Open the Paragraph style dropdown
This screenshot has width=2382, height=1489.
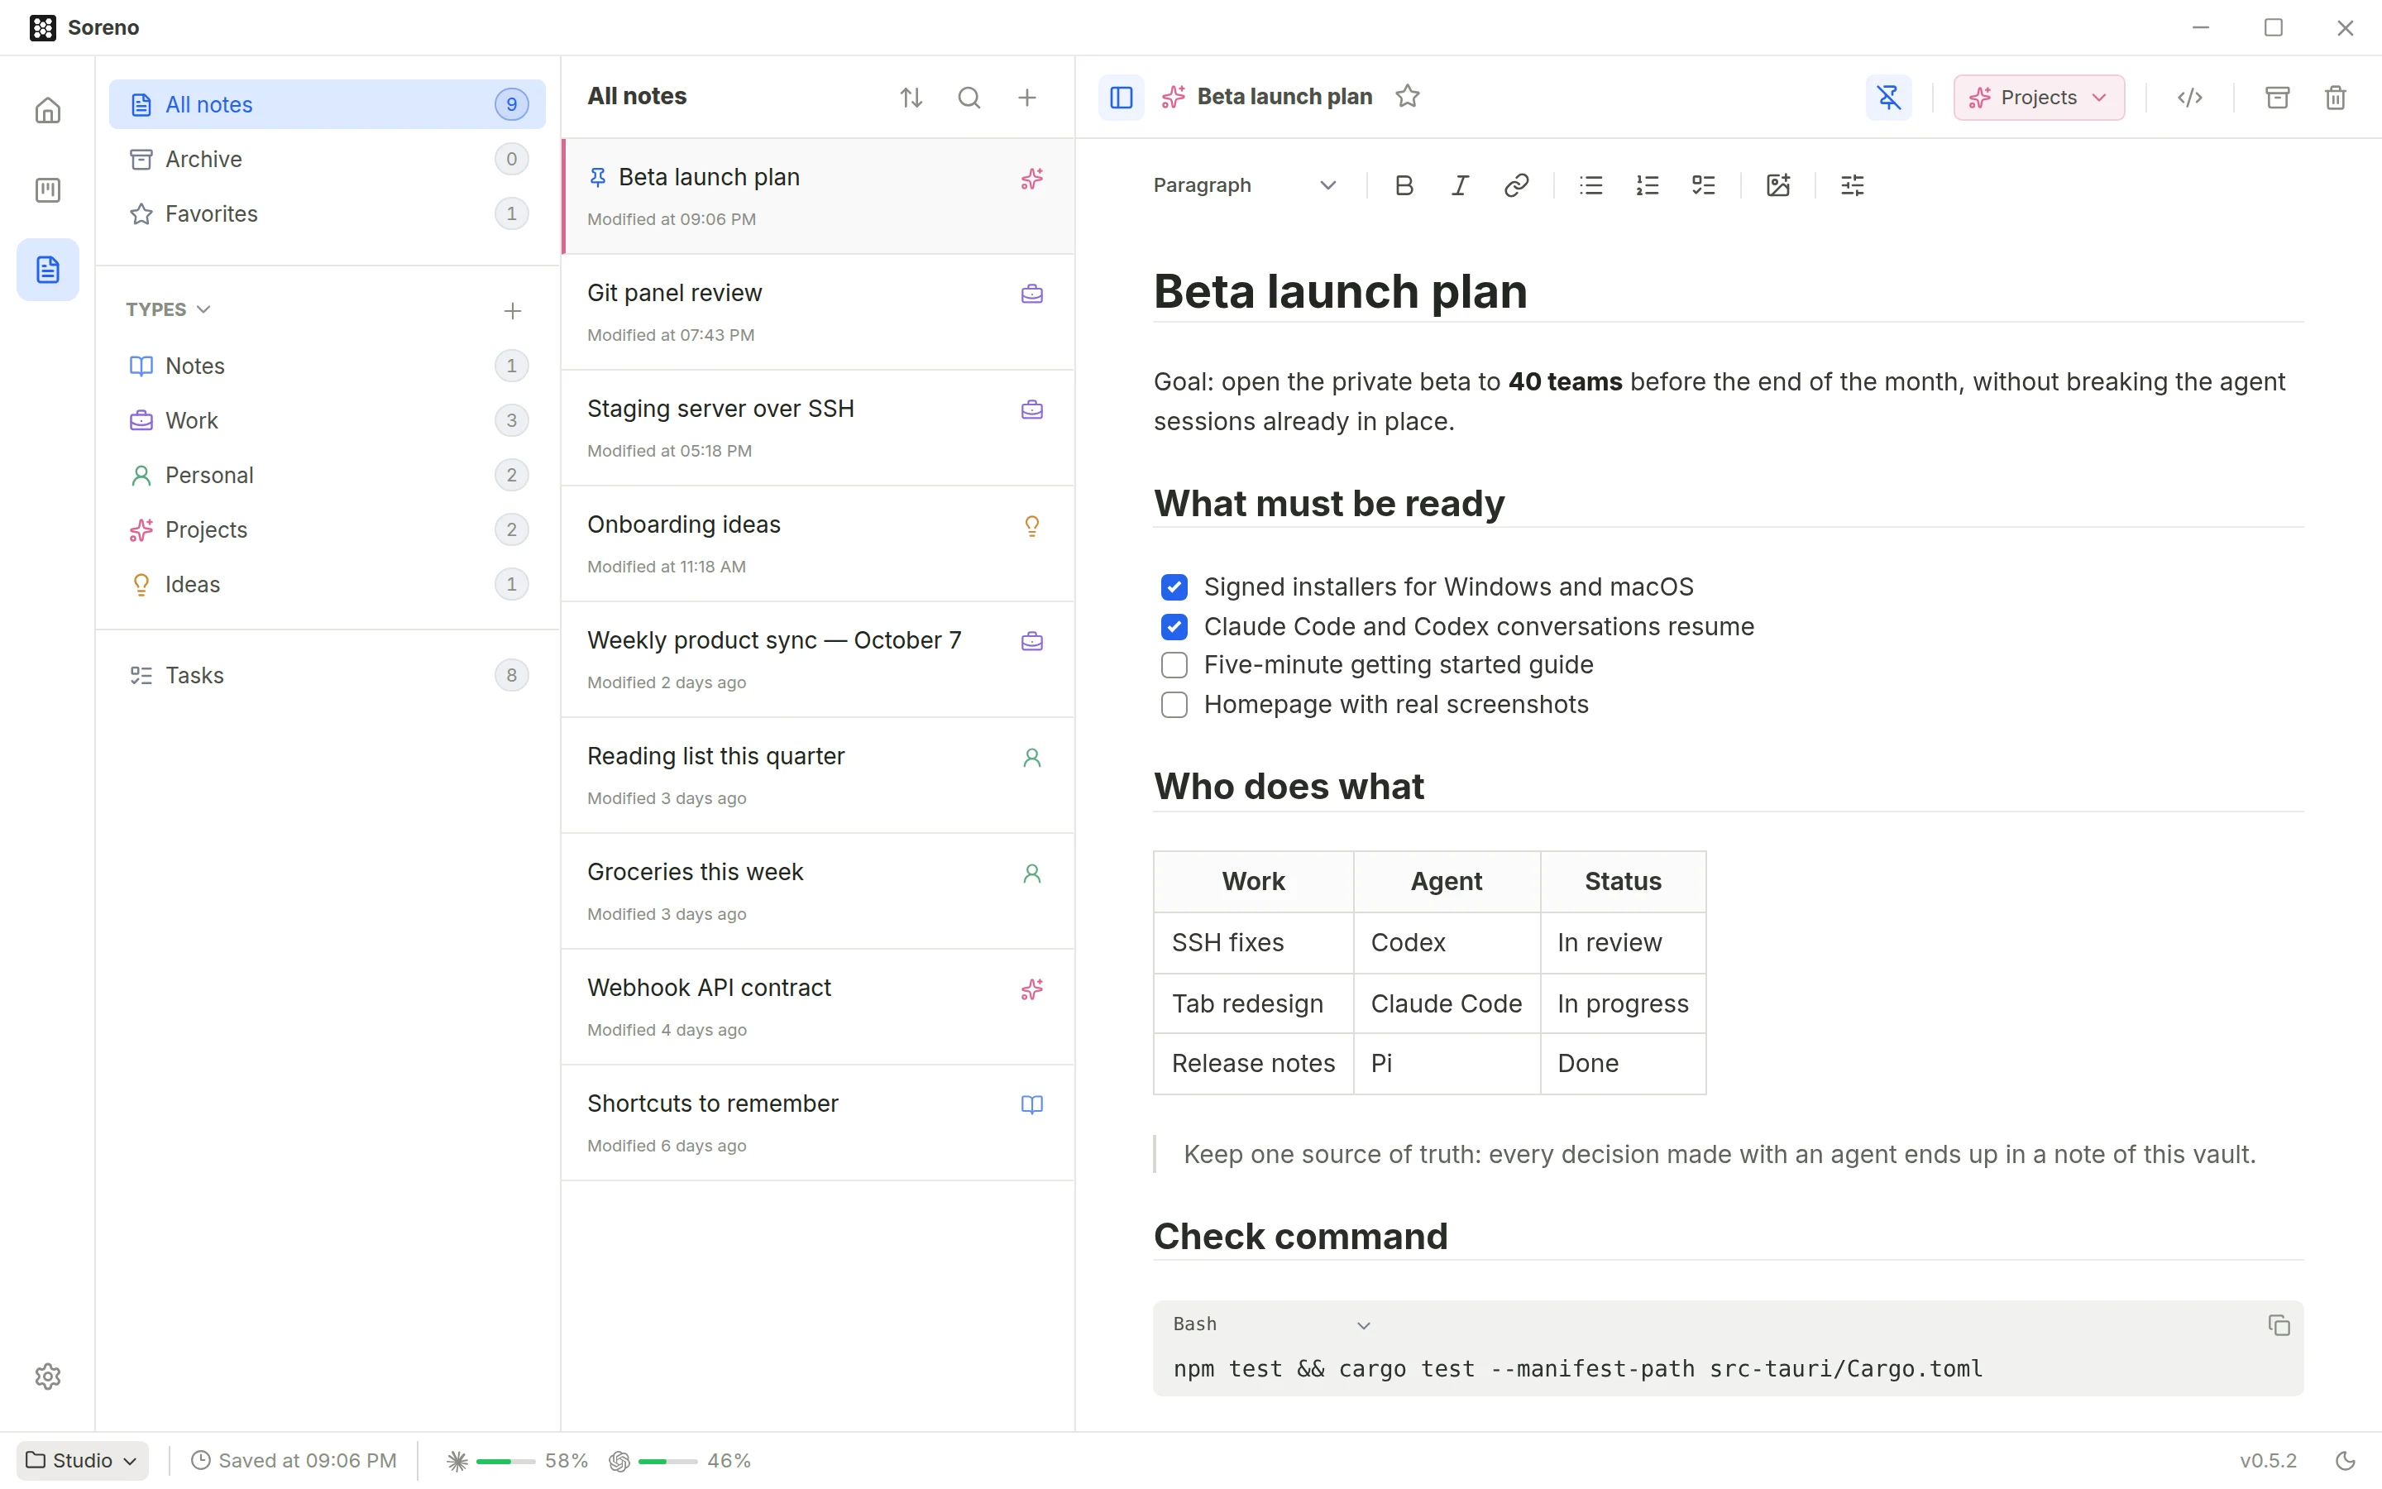pyautogui.click(x=1244, y=185)
